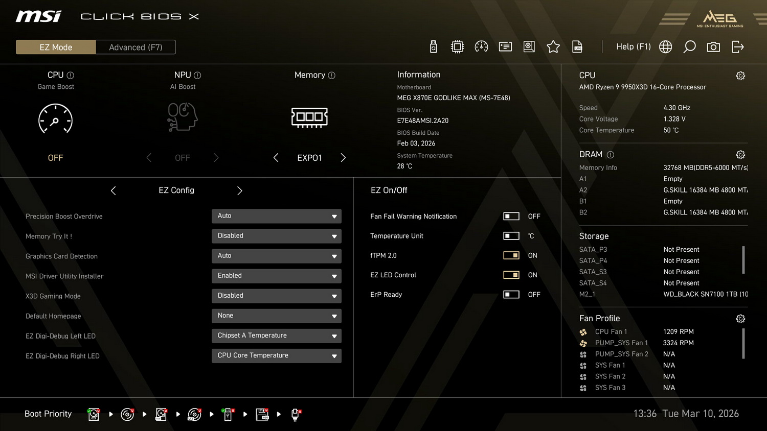Select the USB key boot device
767x431 pixels.
tap(228, 414)
